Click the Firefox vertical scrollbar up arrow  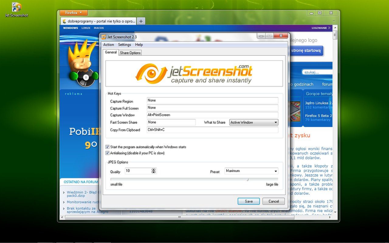(x=335, y=28)
